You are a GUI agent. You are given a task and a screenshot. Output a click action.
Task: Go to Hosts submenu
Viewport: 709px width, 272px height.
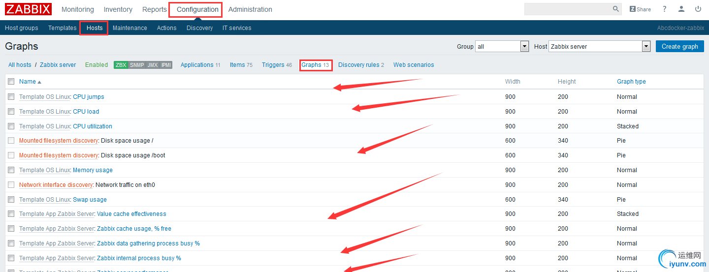point(95,28)
